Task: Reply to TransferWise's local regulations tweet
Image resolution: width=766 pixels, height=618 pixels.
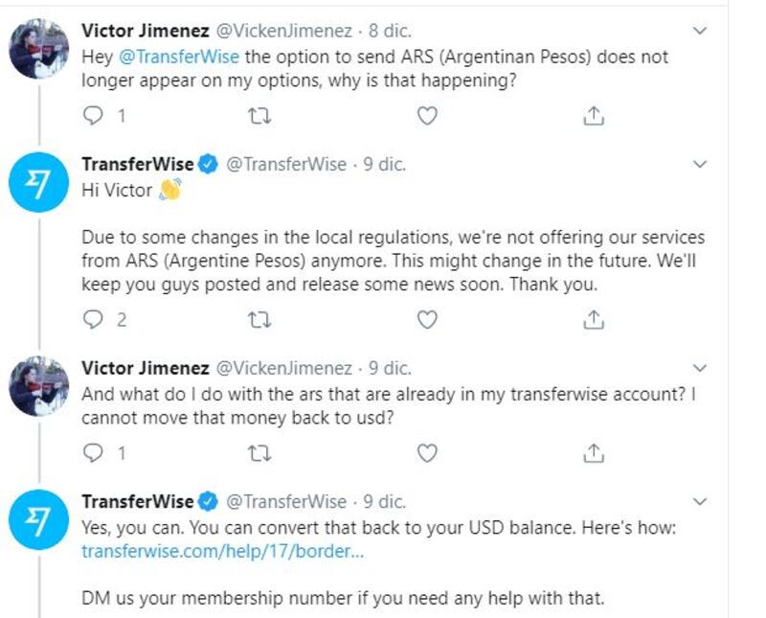Action: pyautogui.click(x=93, y=319)
